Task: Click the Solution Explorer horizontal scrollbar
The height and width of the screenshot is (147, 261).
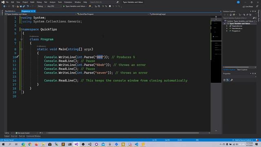Action: 236,67
